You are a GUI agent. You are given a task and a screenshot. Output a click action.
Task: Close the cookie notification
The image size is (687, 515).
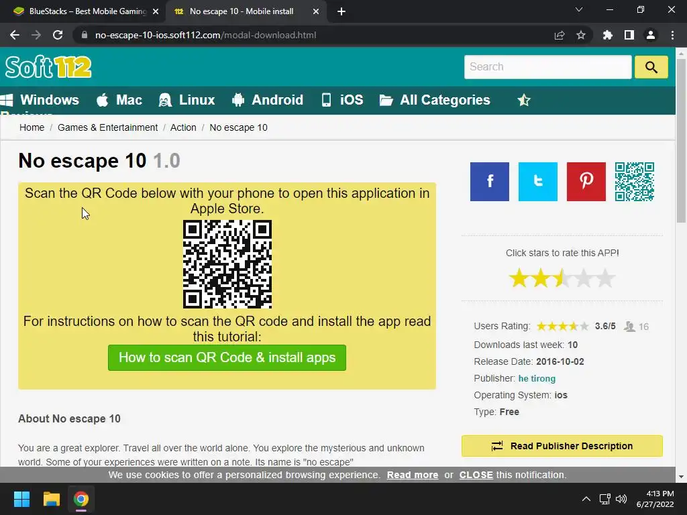click(x=476, y=475)
